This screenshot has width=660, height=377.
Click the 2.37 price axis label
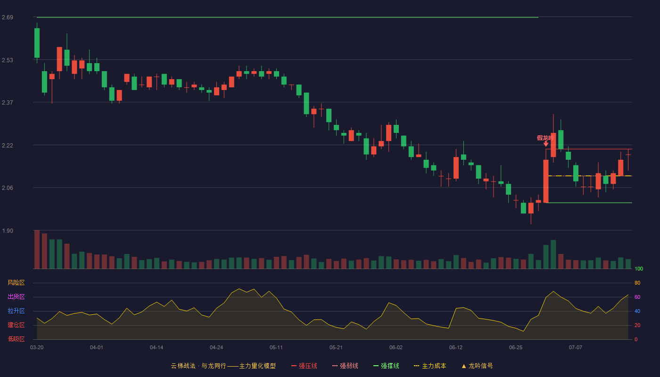pyautogui.click(x=7, y=103)
